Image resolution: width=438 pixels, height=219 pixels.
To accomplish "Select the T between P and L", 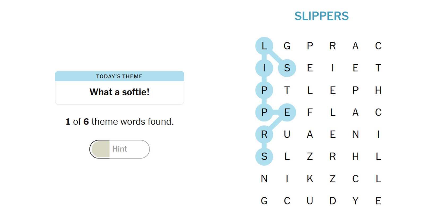I will pos(287,91).
